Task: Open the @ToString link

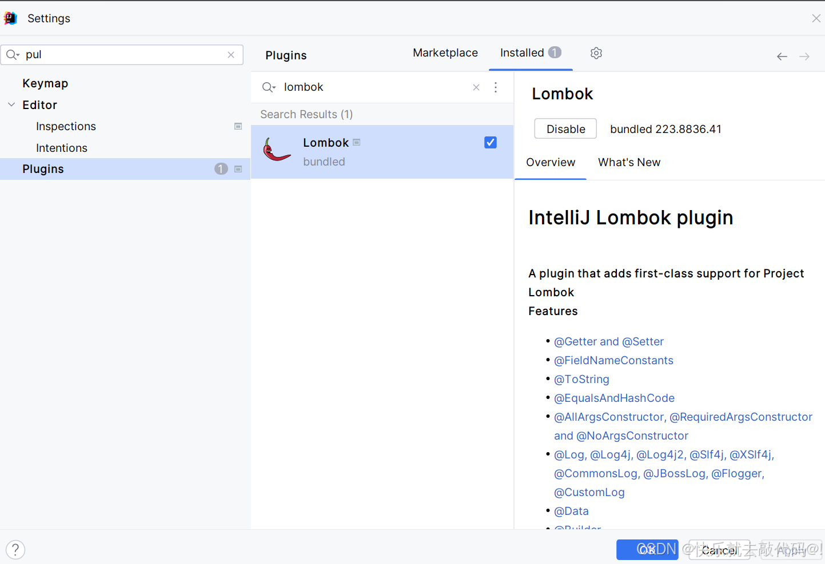Action: [581, 379]
